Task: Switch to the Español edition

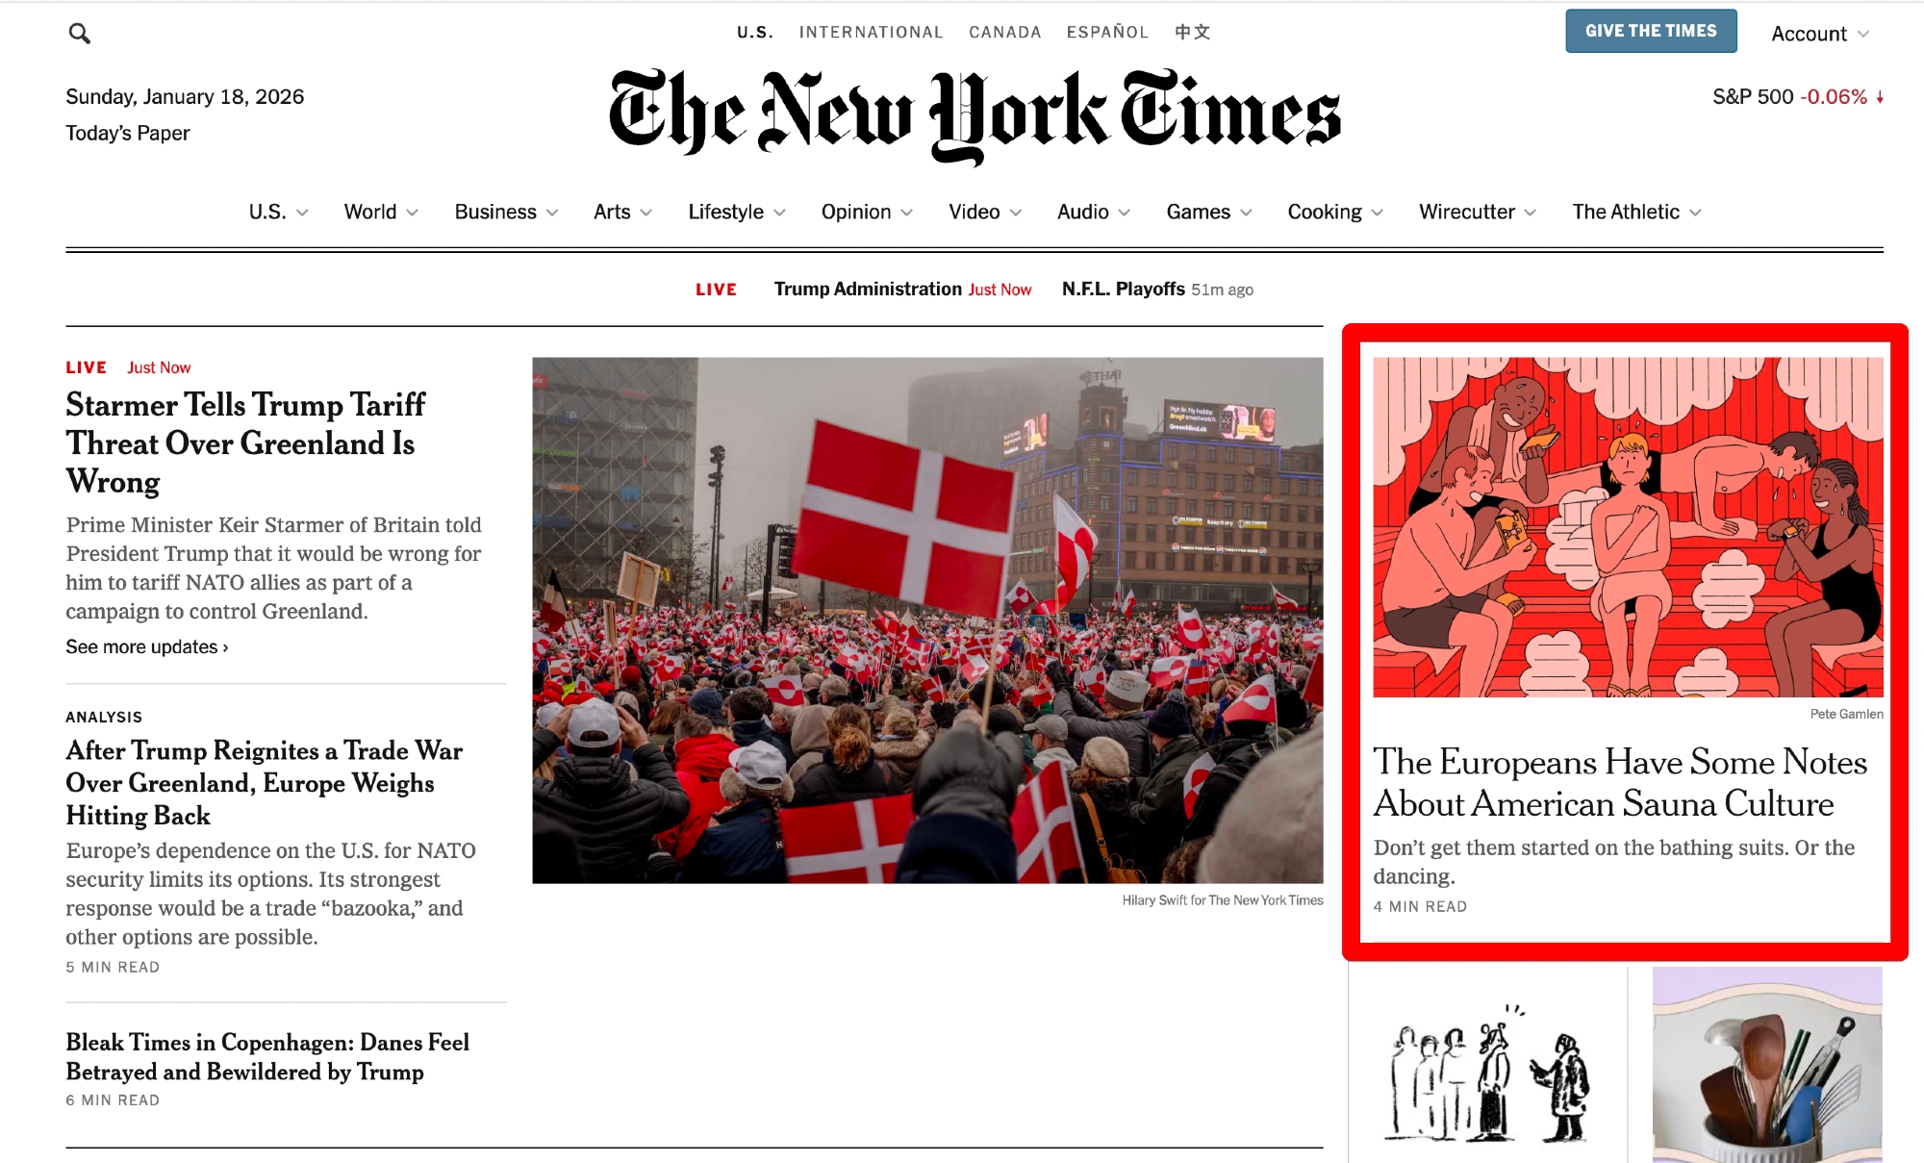Action: pyautogui.click(x=1107, y=32)
